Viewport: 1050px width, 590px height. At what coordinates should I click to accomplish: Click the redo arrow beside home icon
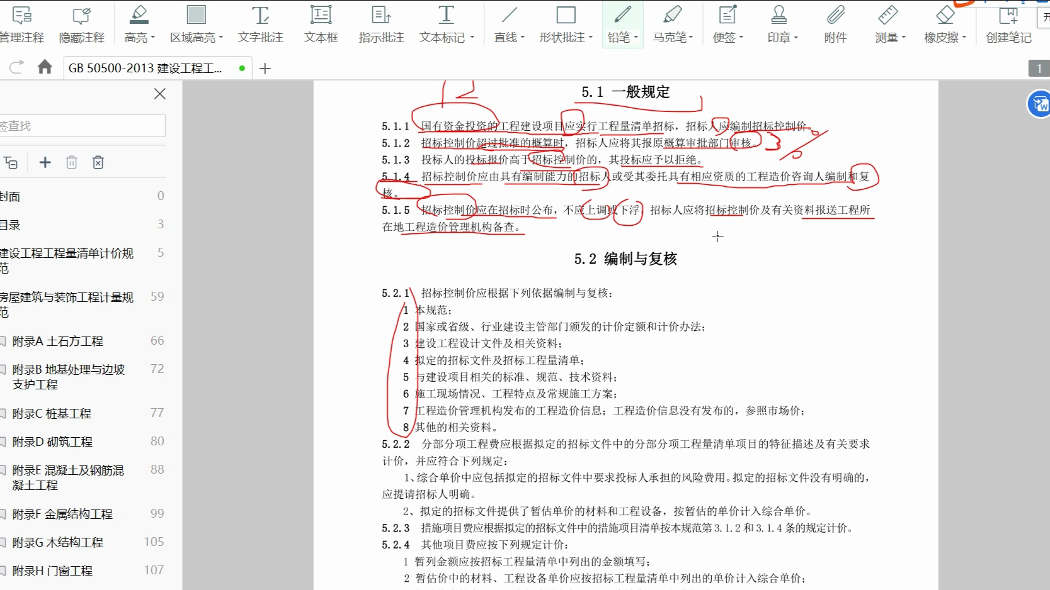tap(17, 67)
